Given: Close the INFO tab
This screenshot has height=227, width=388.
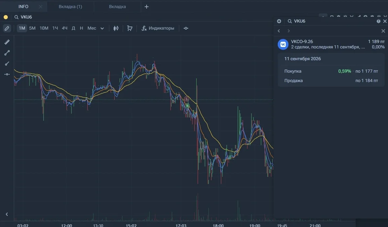Looking at the screenshot, I should pyautogui.click(x=41, y=7).
